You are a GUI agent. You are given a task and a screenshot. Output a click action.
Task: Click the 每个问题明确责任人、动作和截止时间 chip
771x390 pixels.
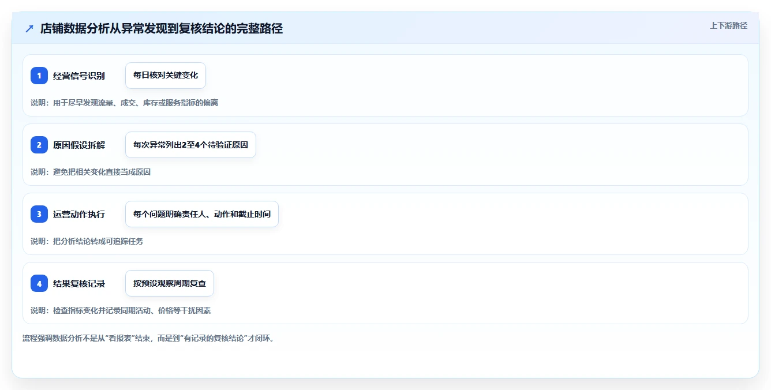coord(202,214)
